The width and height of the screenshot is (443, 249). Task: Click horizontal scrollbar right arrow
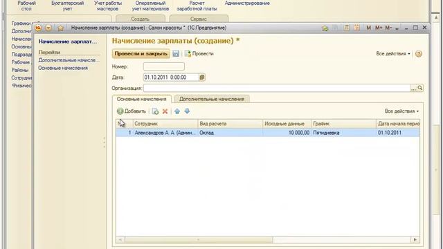[415, 240]
